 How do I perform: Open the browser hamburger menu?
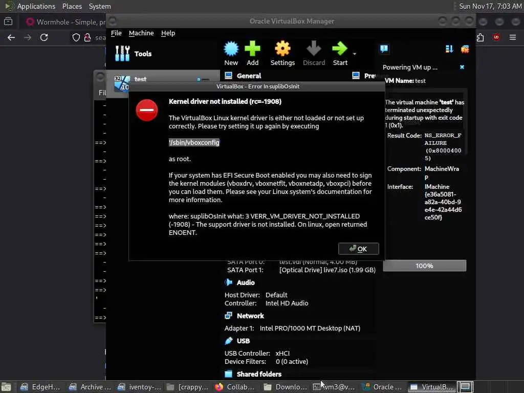pos(513,37)
